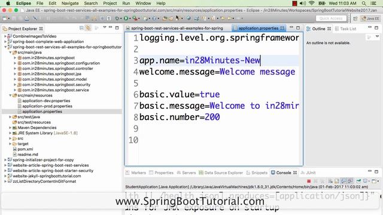The image size is (383, 215).
Task: Maximize the Project Explorer panel
Action: (117, 28)
